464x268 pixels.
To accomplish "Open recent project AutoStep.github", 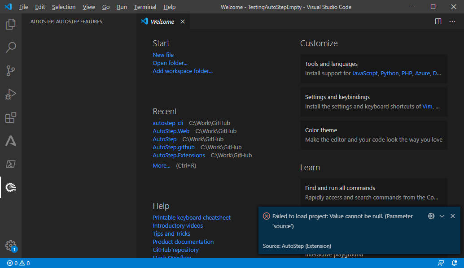I will (x=174, y=147).
